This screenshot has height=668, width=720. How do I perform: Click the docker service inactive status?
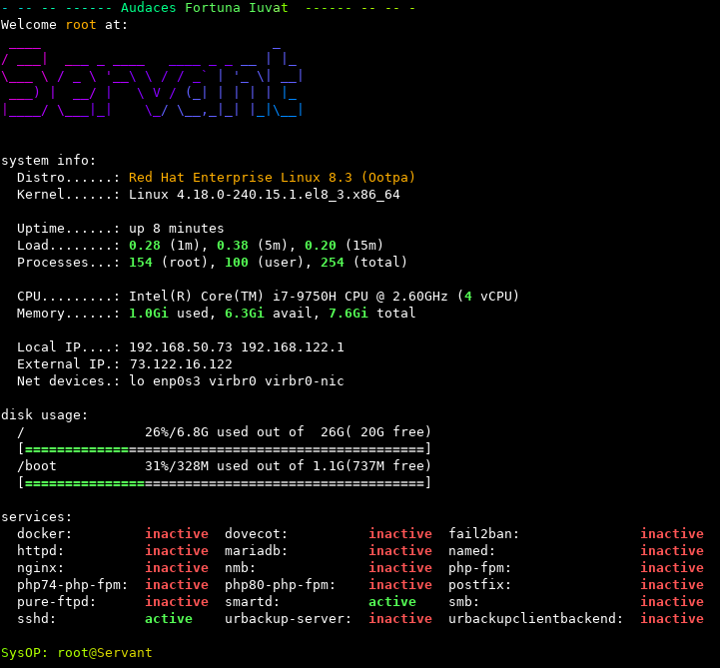(x=177, y=534)
